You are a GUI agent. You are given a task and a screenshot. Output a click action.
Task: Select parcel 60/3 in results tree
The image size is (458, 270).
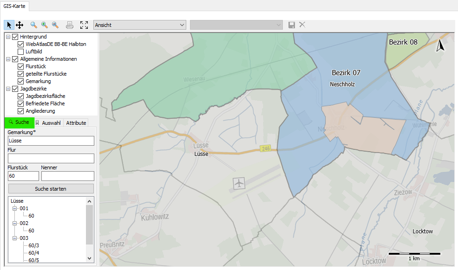click(x=34, y=245)
